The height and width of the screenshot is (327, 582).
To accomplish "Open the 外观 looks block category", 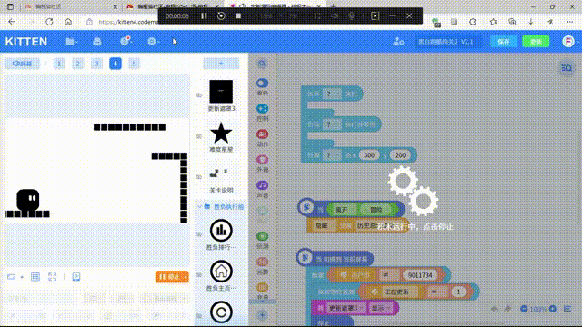I will pyautogui.click(x=263, y=163).
